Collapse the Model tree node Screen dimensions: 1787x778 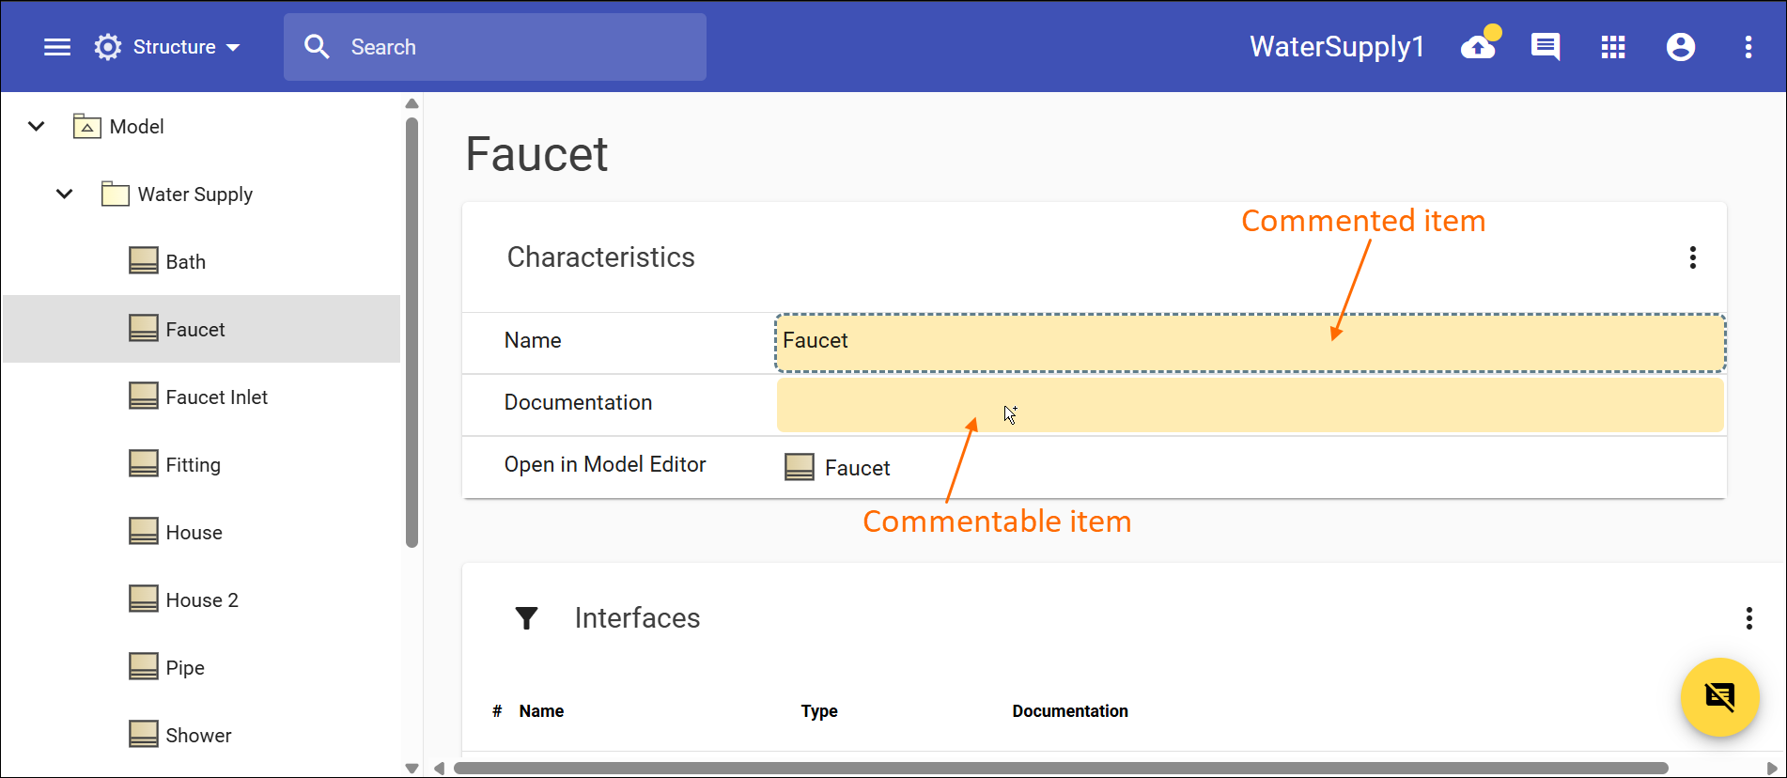(37, 126)
